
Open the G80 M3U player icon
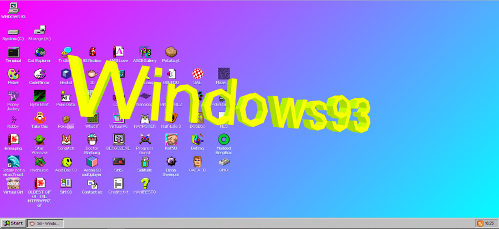171,74
